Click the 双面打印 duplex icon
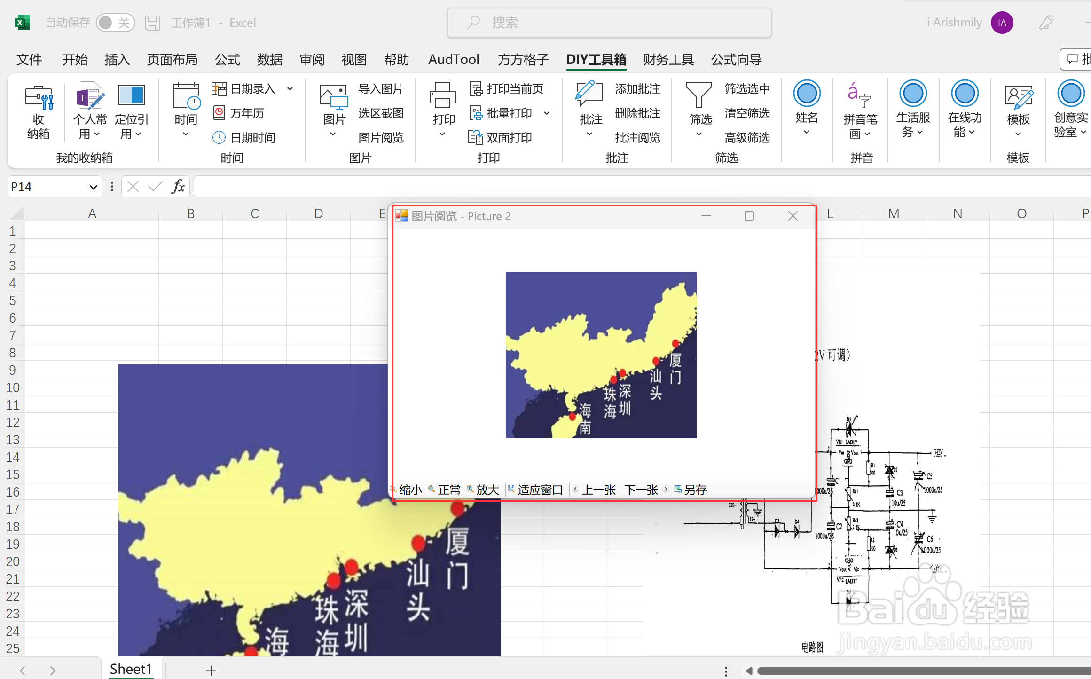The image size is (1091, 679). pyautogui.click(x=476, y=137)
